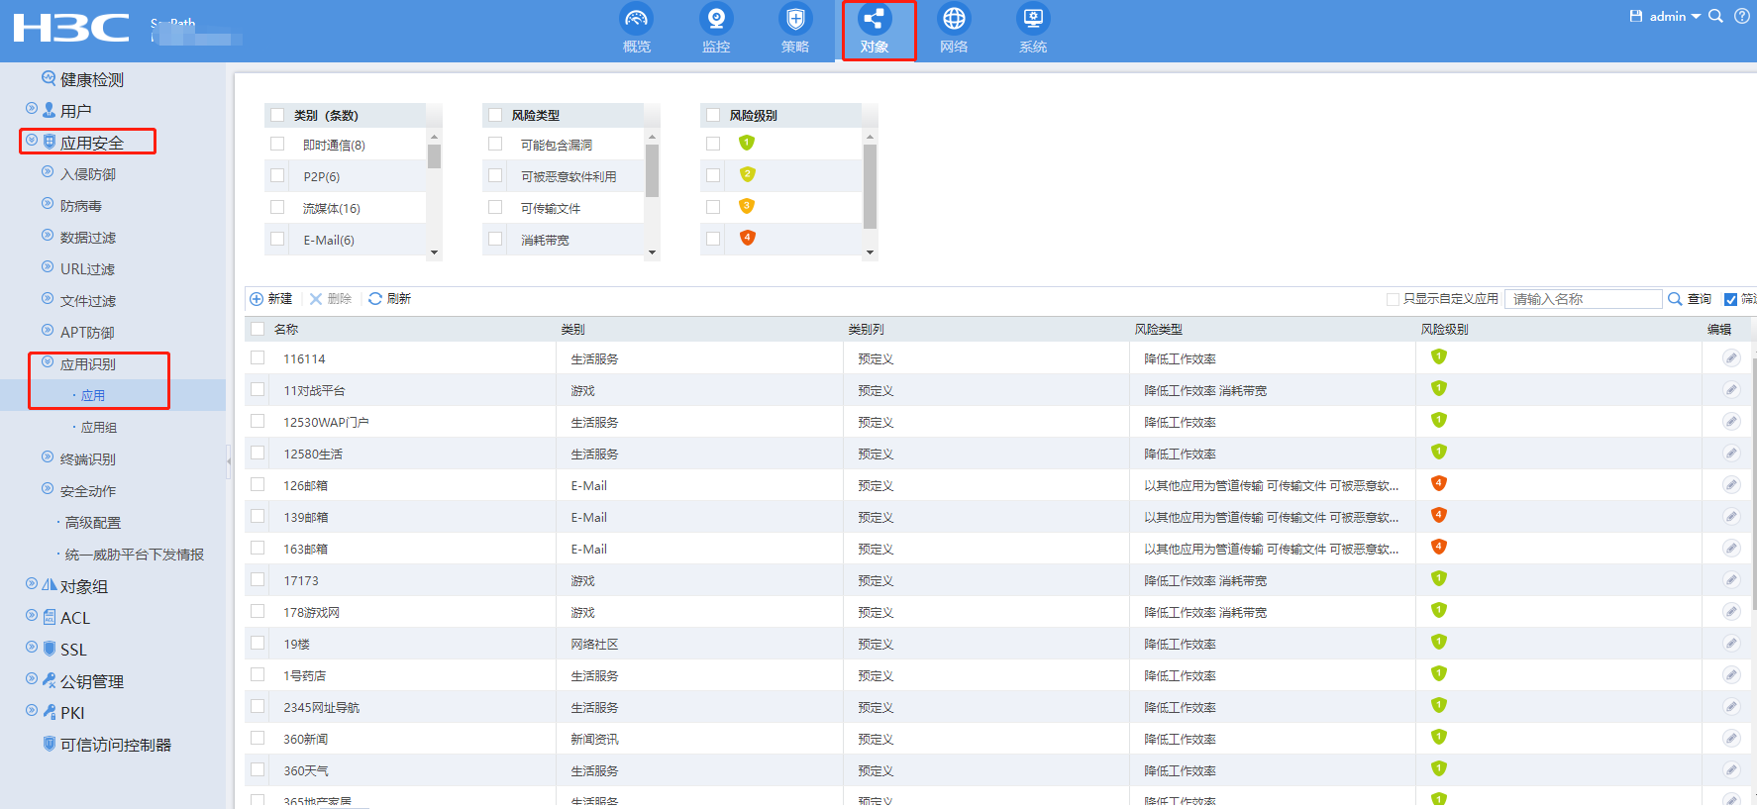This screenshot has width=1757, height=809.
Task: Click the save icon beside admin
Action: pyautogui.click(x=1636, y=16)
